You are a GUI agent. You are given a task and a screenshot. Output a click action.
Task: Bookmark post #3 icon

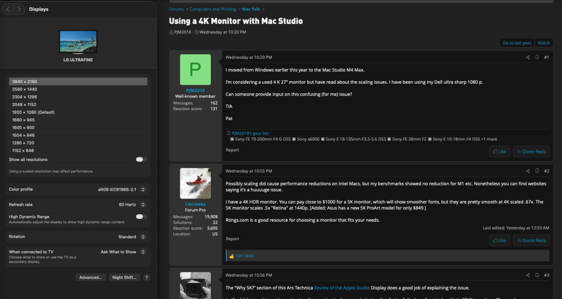tap(537, 276)
